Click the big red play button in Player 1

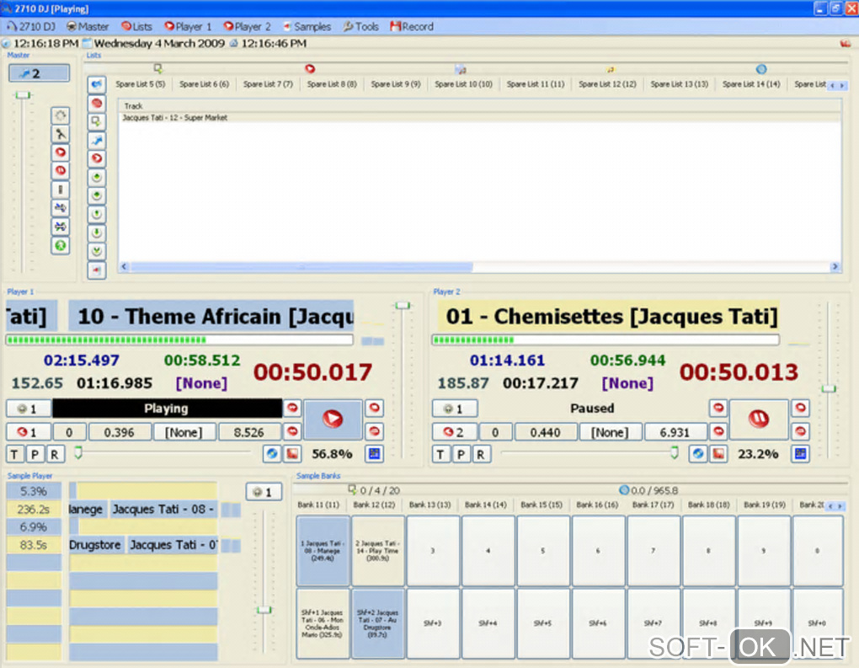(333, 420)
